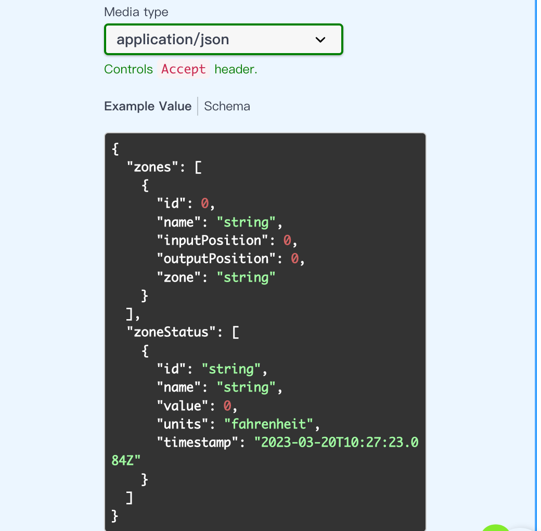Select the Example Value tab
The width and height of the screenshot is (541, 531).
(x=148, y=106)
